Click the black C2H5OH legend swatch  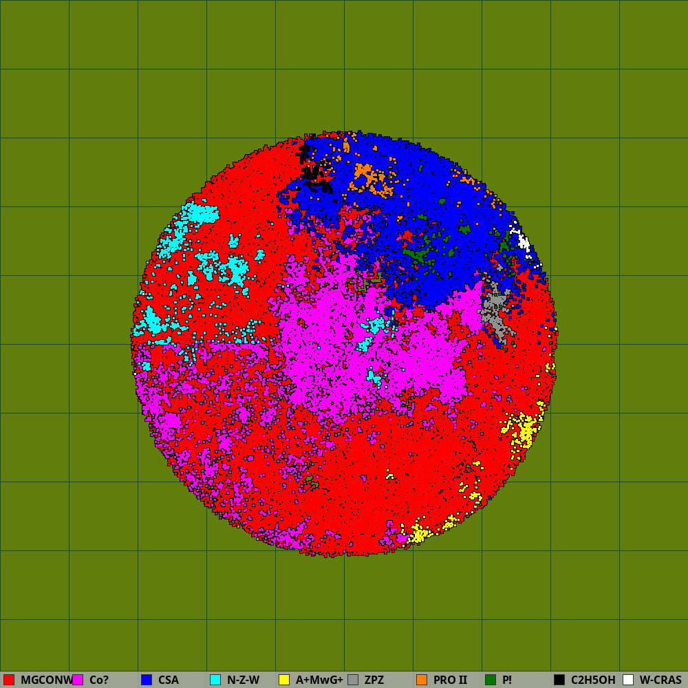click(559, 680)
